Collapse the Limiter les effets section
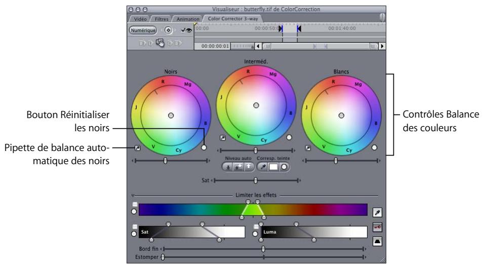This screenshot has width=483, height=265. pos(133,196)
